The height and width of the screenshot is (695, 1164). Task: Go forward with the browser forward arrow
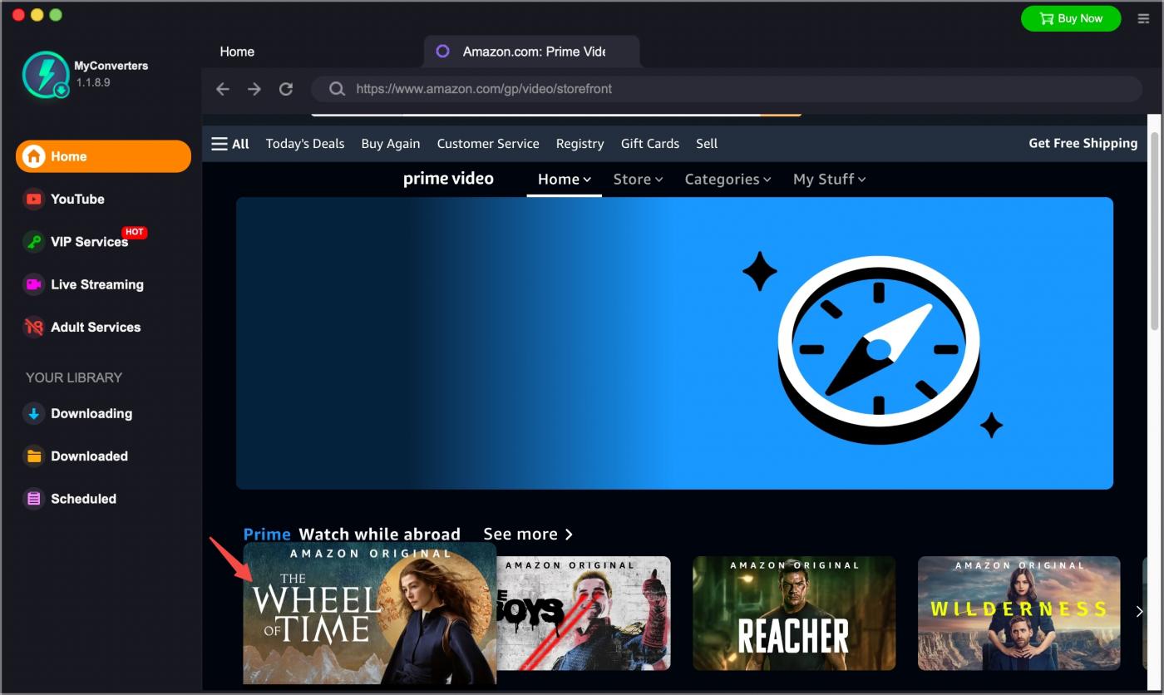(254, 89)
